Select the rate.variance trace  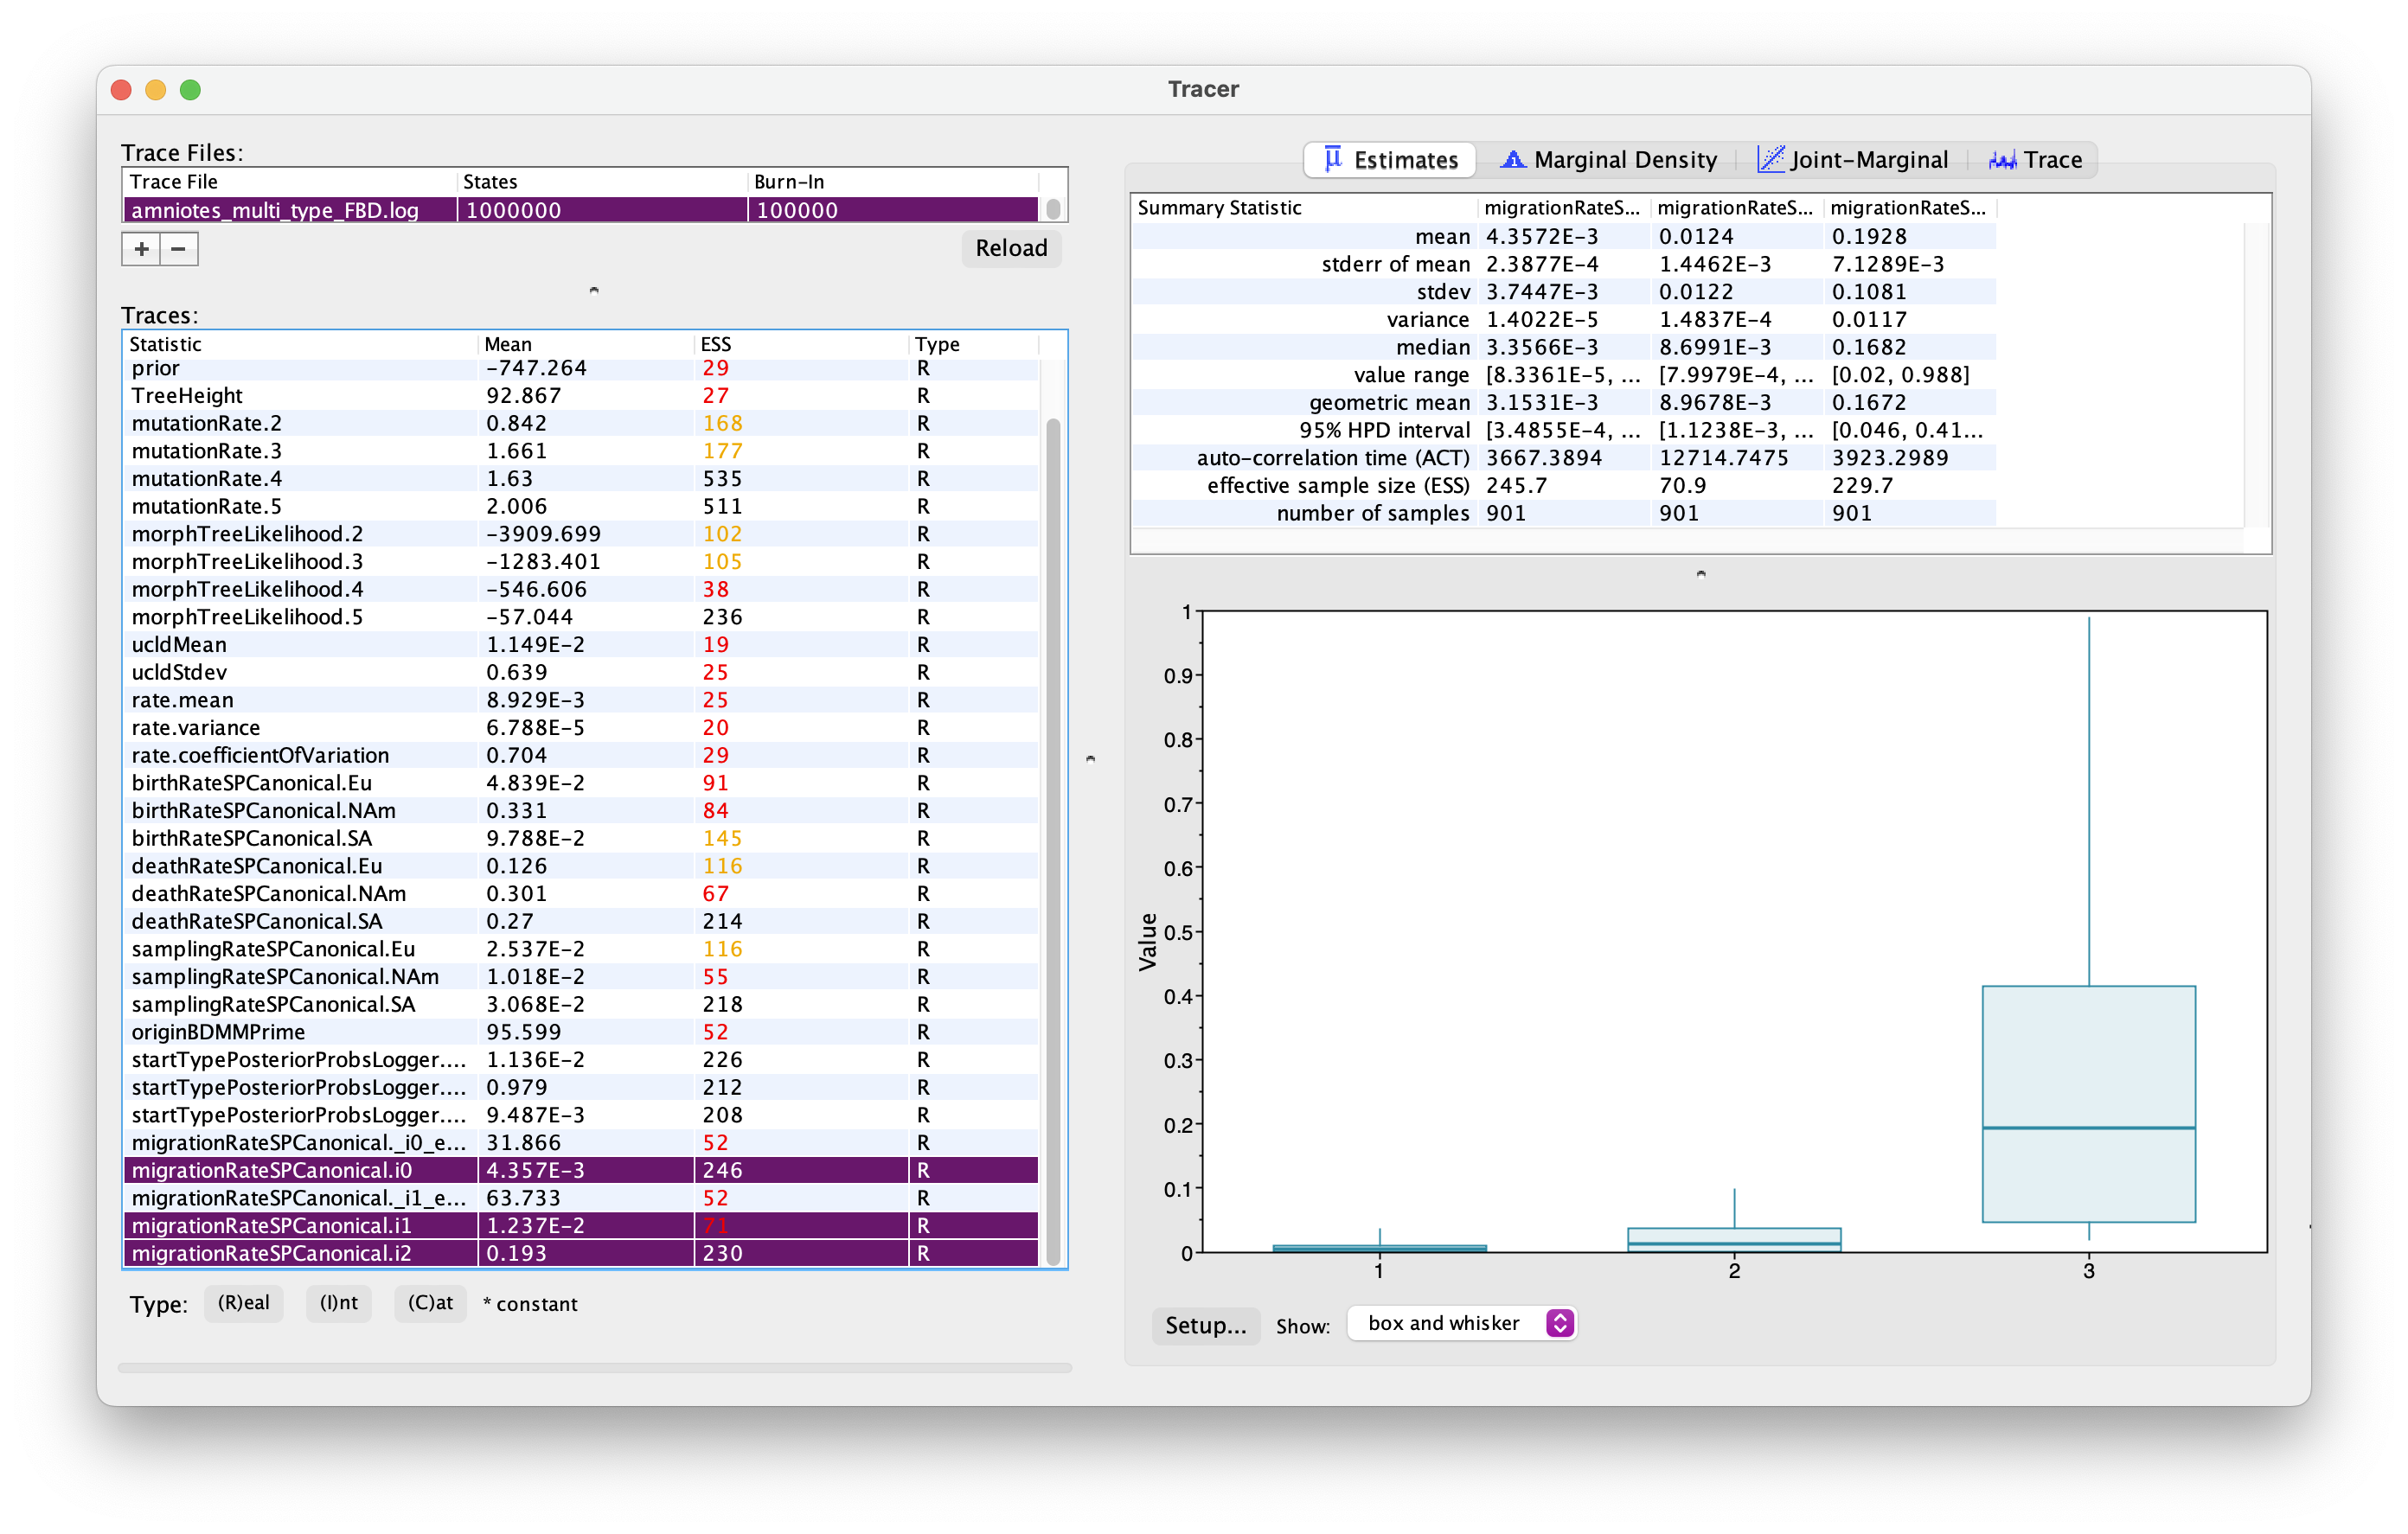point(580,728)
